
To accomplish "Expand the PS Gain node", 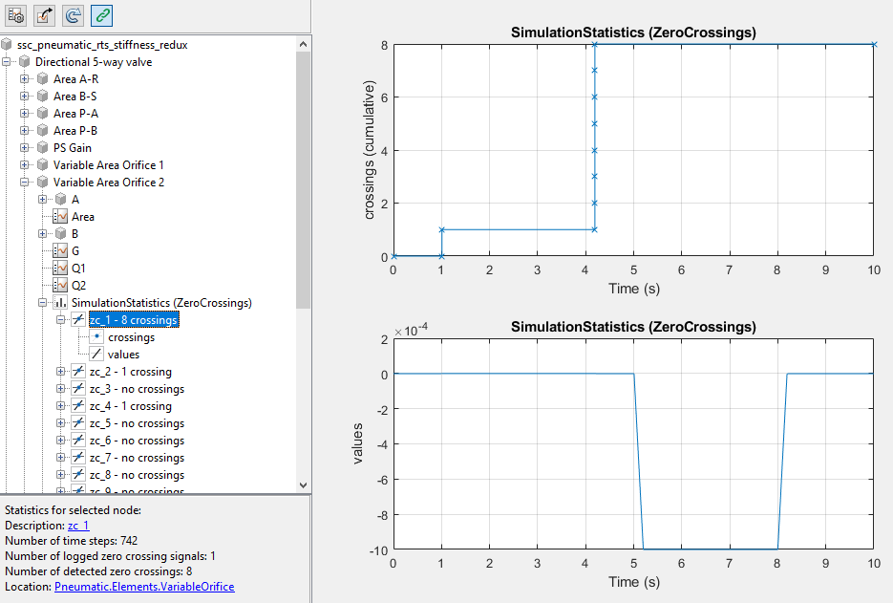I will click(25, 147).
